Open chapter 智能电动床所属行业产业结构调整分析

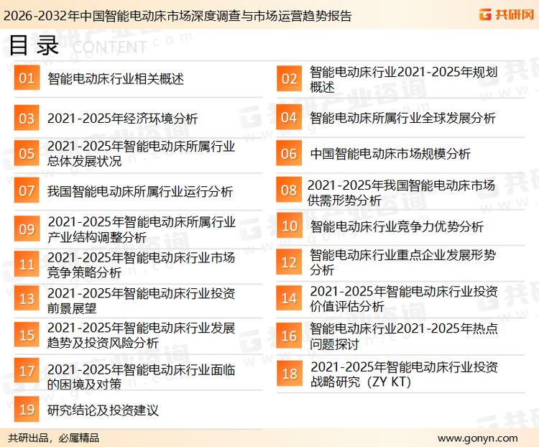point(142,229)
